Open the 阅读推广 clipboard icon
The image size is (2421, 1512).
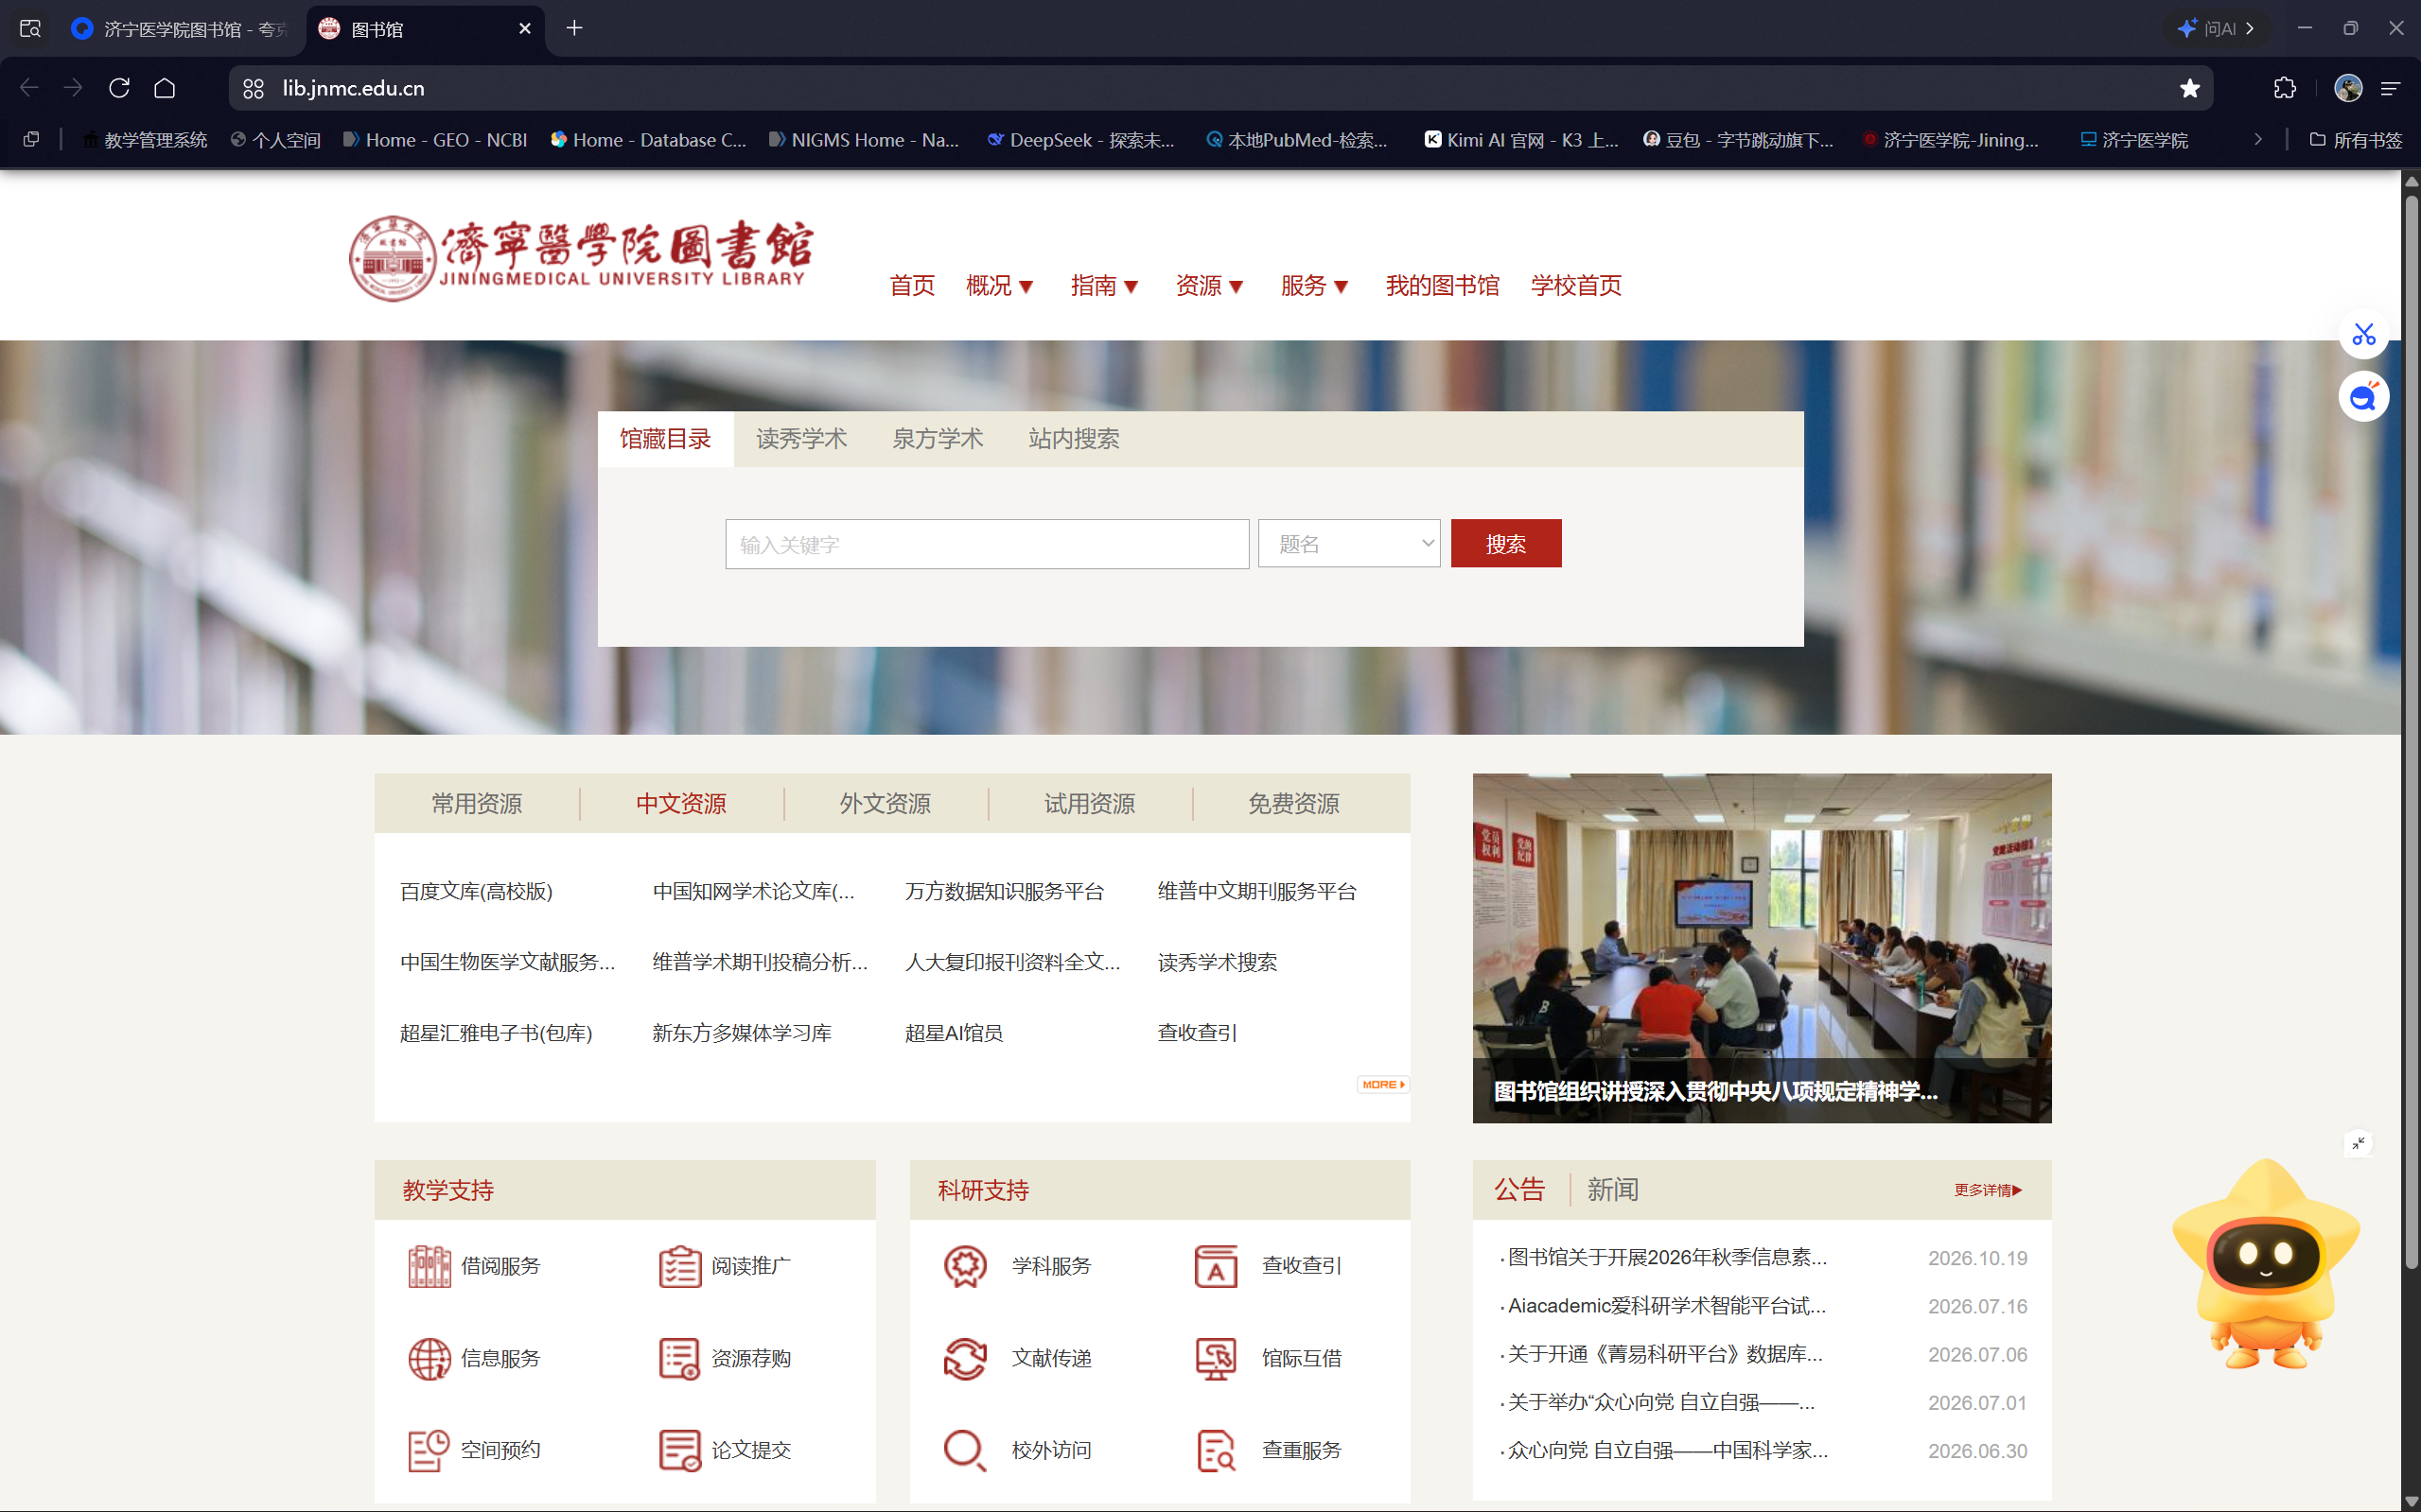pos(679,1266)
